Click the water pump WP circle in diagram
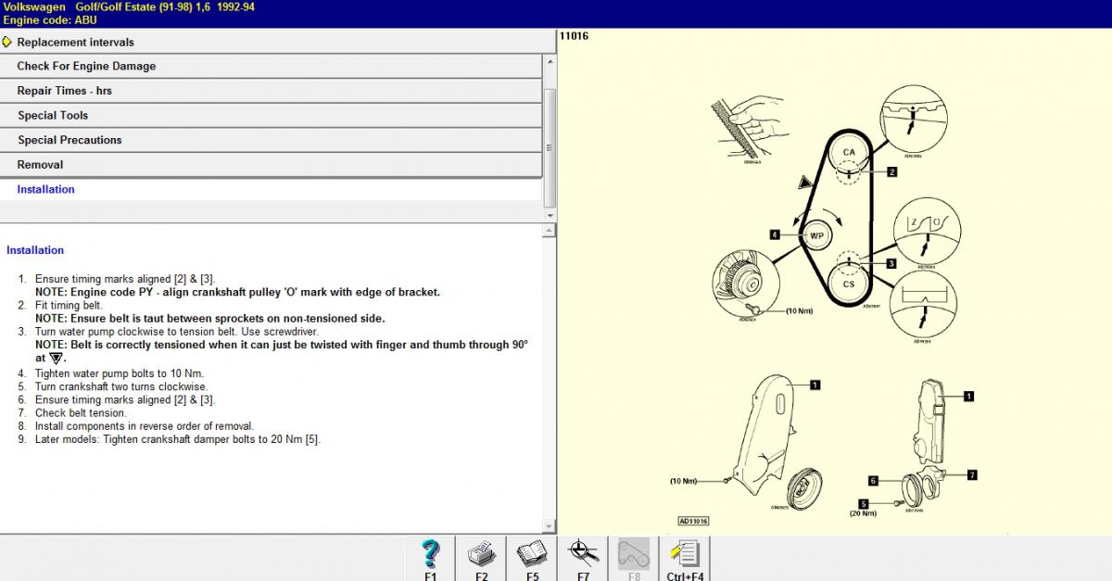 816,235
